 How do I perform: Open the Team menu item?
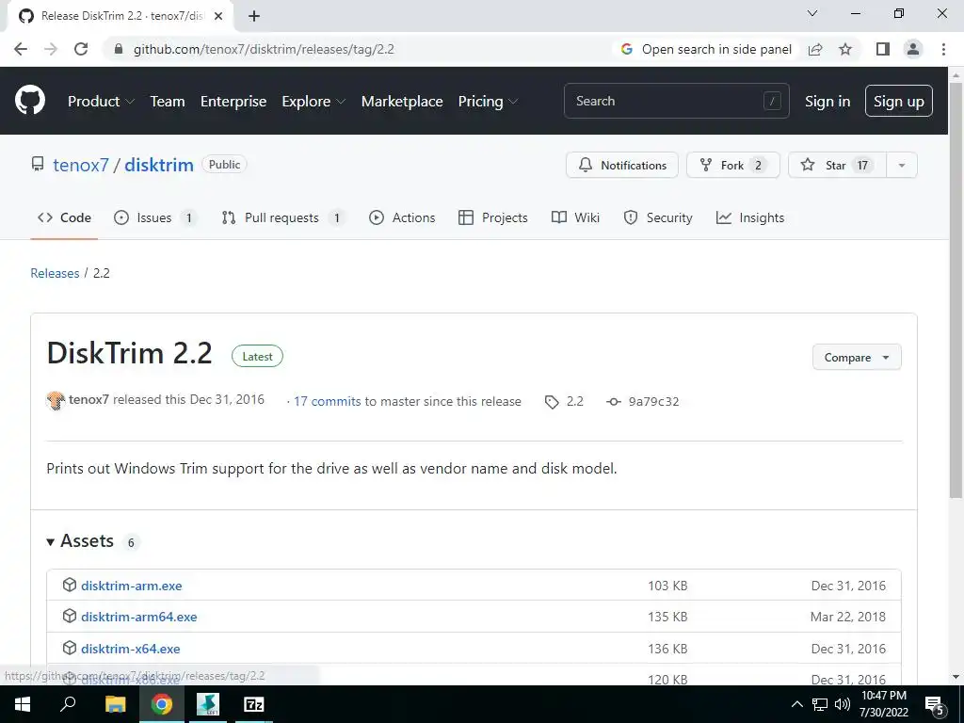click(x=168, y=102)
